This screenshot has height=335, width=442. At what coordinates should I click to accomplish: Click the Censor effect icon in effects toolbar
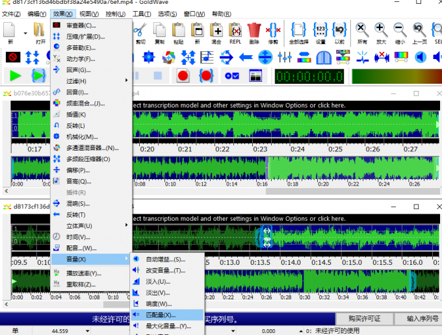[13, 57]
